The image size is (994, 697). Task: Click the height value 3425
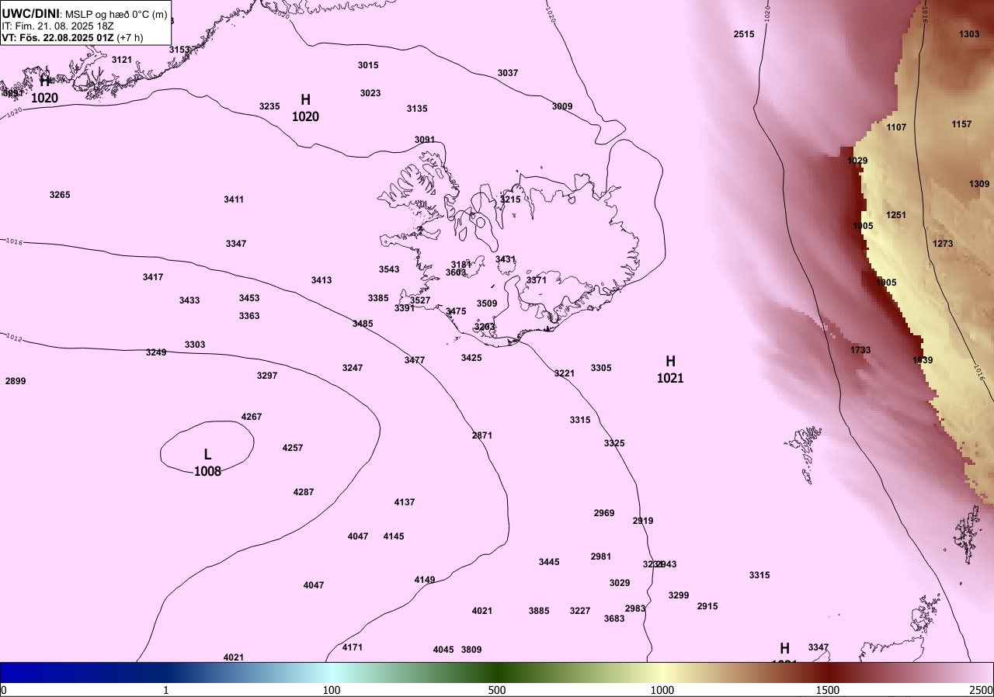tap(471, 358)
